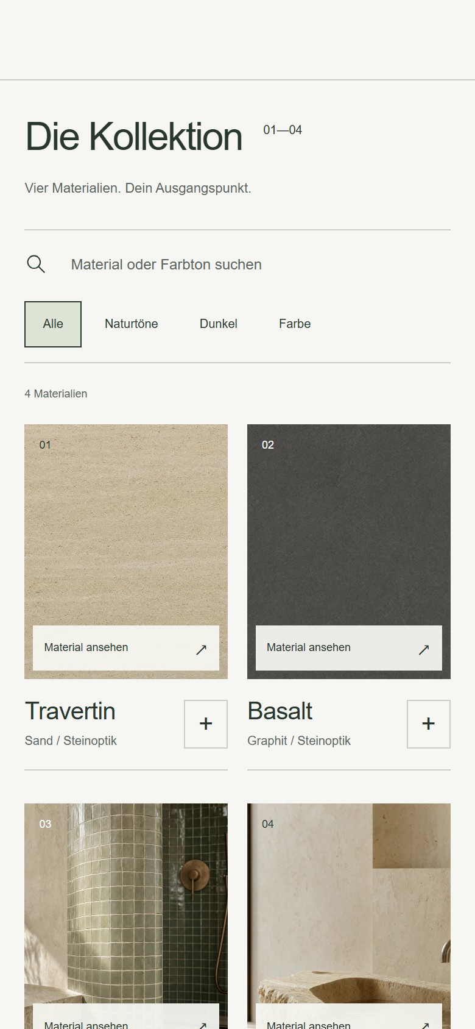The height and width of the screenshot is (1029, 475).
Task: Click the Die Kollektion heading
Action: tap(134, 136)
